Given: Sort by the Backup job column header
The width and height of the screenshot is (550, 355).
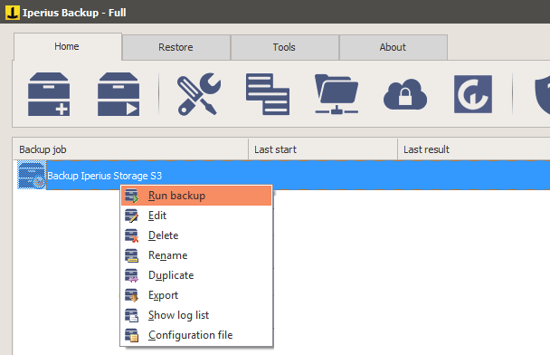Looking at the screenshot, I should (130, 149).
